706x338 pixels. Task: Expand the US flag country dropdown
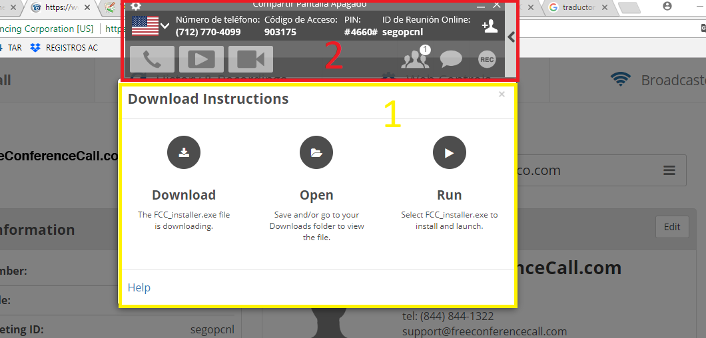click(x=150, y=26)
